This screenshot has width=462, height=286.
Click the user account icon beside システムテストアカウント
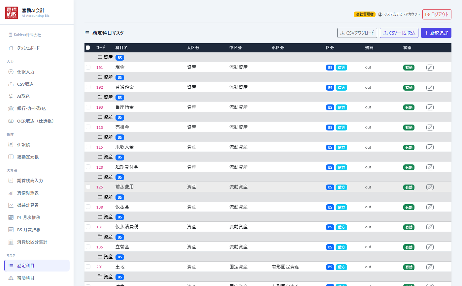380,14
